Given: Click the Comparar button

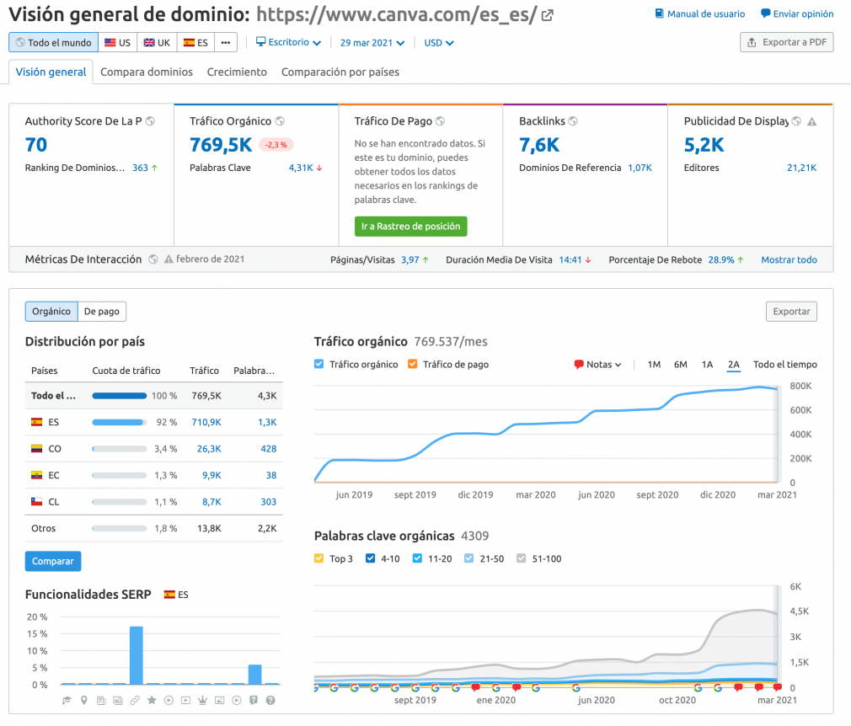Looking at the screenshot, I should click(x=53, y=561).
